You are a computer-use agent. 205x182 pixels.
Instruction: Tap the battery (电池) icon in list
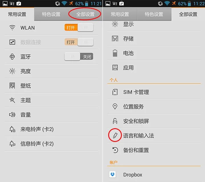(x=115, y=53)
